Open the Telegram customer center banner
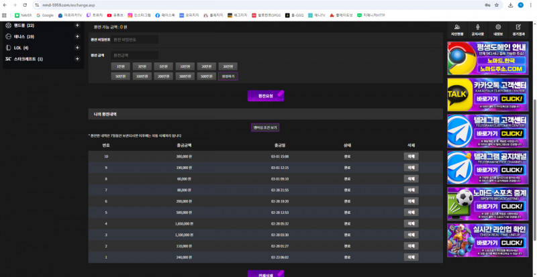This screenshot has height=277, width=537. click(x=487, y=129)
